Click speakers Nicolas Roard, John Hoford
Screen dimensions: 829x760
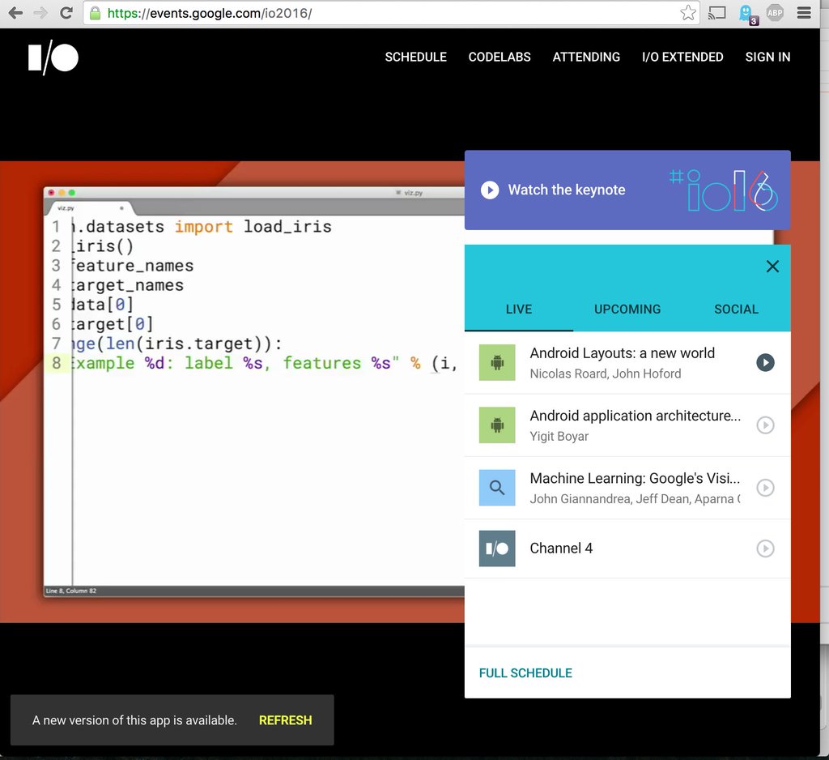click(606, 374)
